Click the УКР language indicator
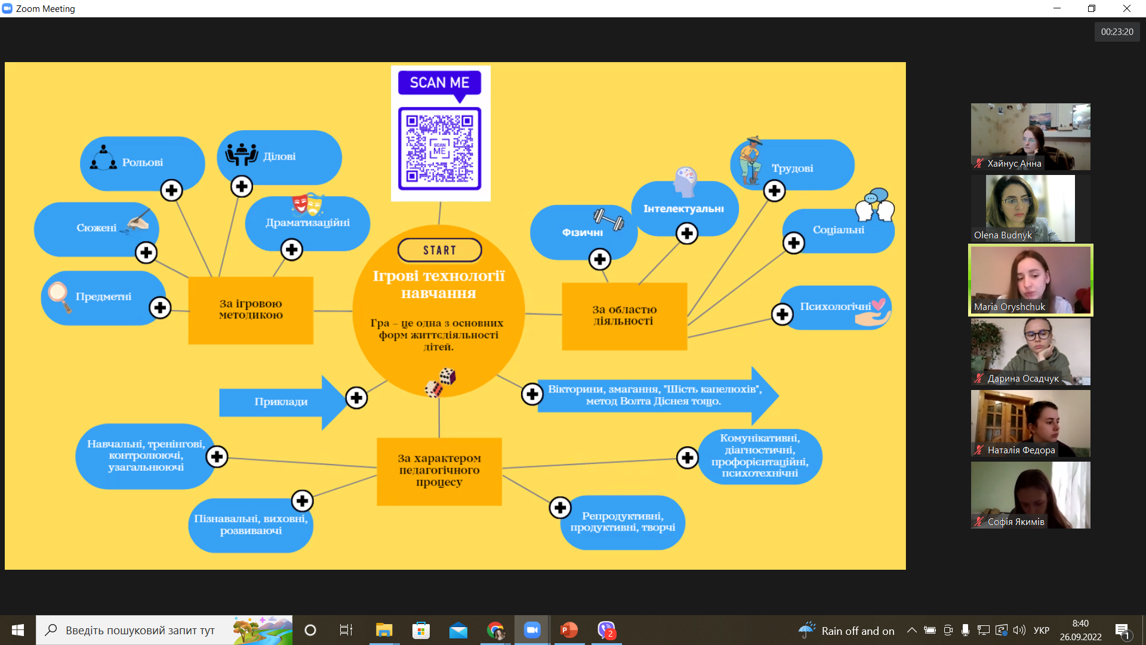 (1041, 630)
